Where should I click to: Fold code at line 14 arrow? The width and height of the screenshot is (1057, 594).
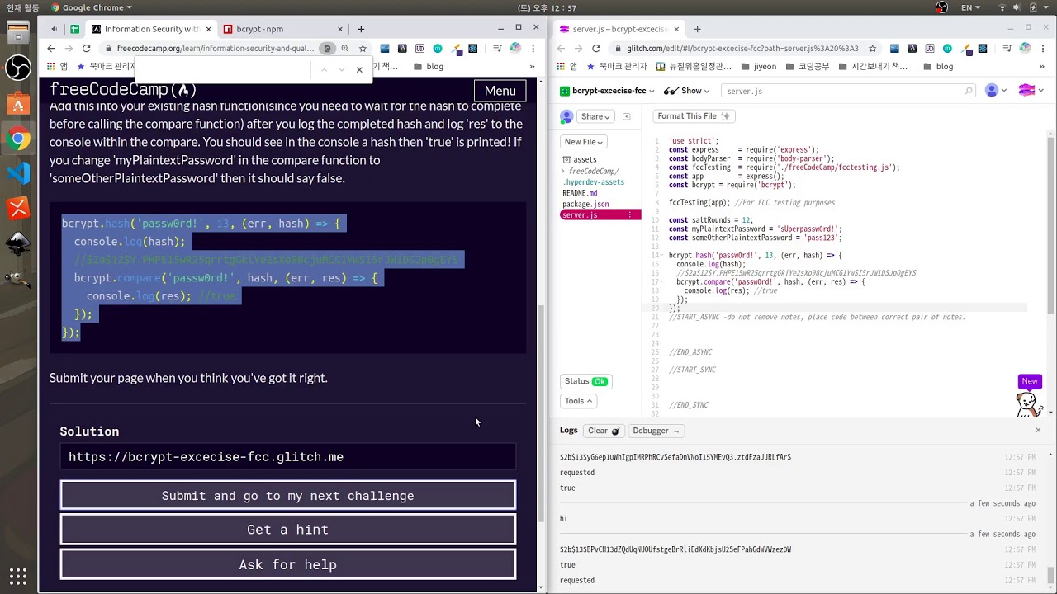point(661,256)
